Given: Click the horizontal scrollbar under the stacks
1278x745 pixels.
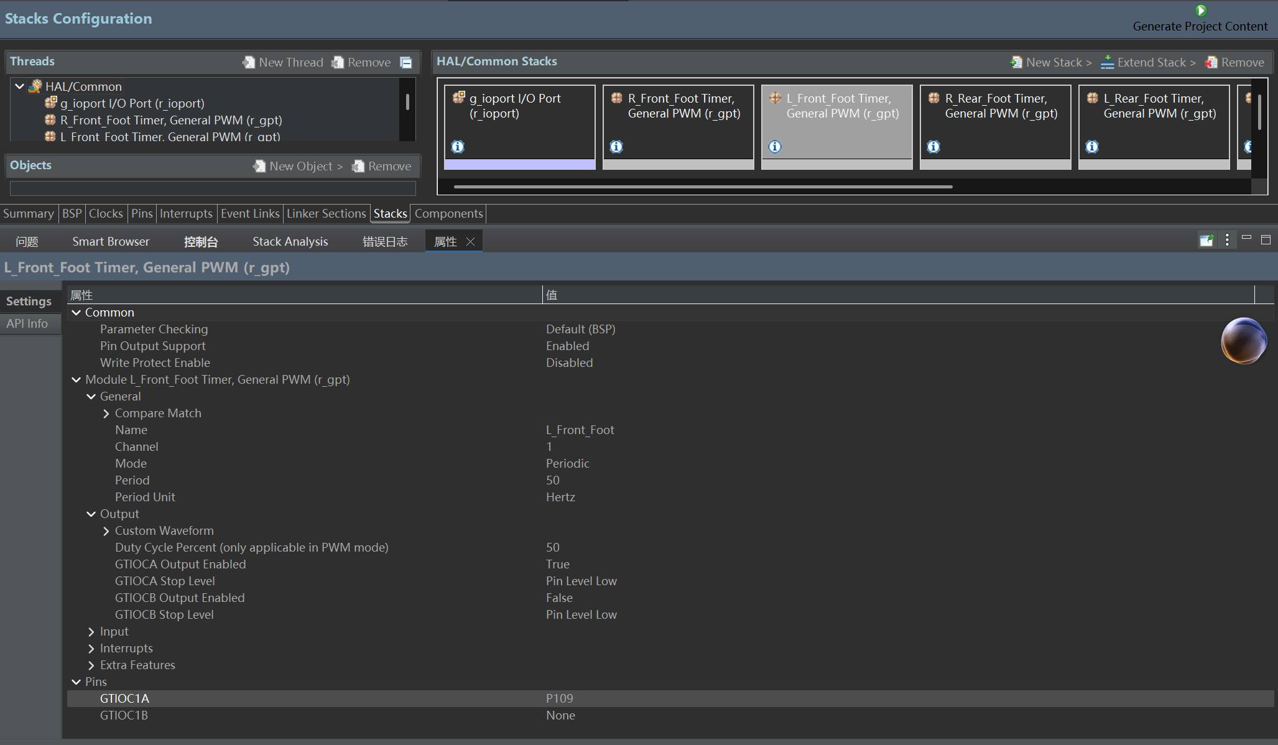Looking at the screenshot, I should (703, 187).
